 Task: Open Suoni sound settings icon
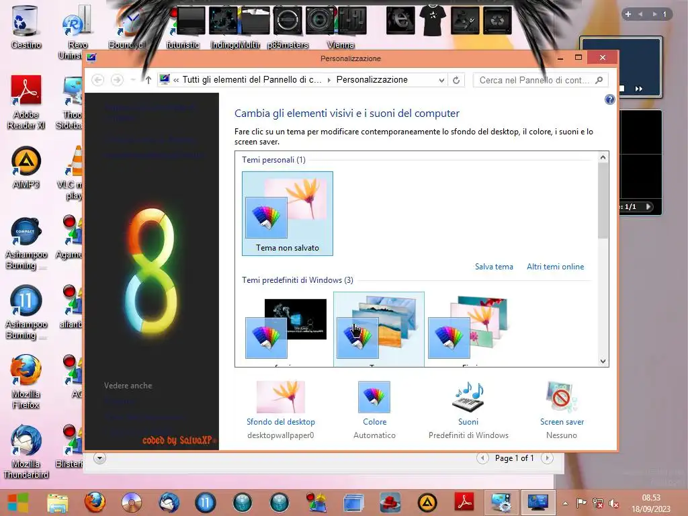[x=468, y=396]
